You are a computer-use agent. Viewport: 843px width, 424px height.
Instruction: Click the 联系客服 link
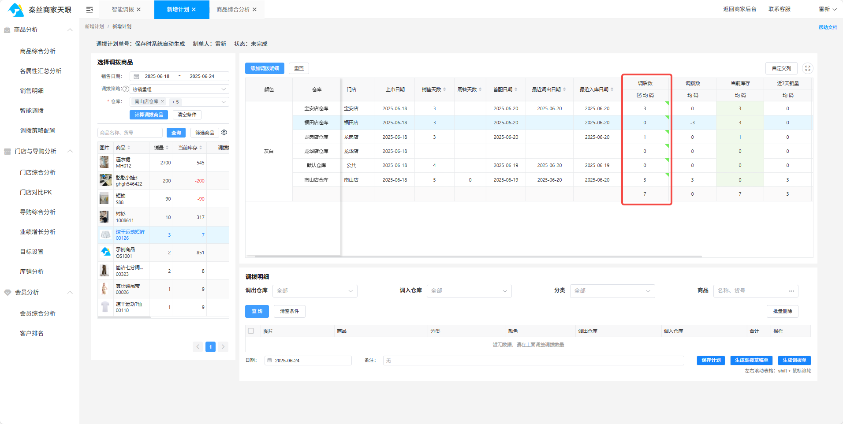point(780,9)
